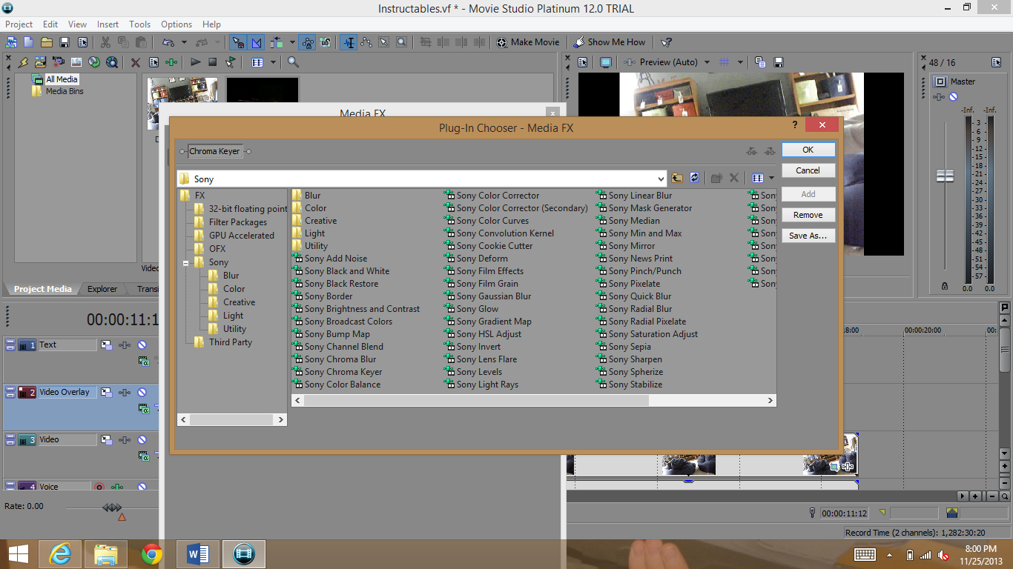The height and width of the screenshot is (569, 1013).
Task: Open the Tools menu
Action: 140,24
